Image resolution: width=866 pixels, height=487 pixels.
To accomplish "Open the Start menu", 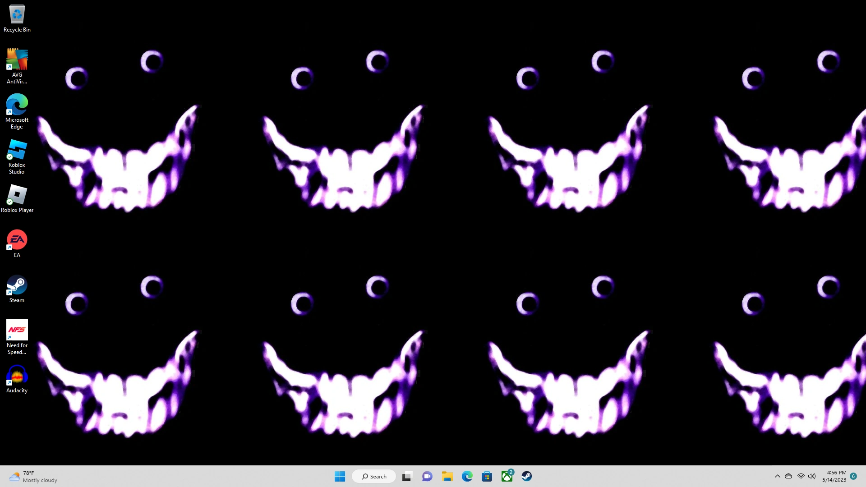I will pyautogui.click(x=340, y=476).
